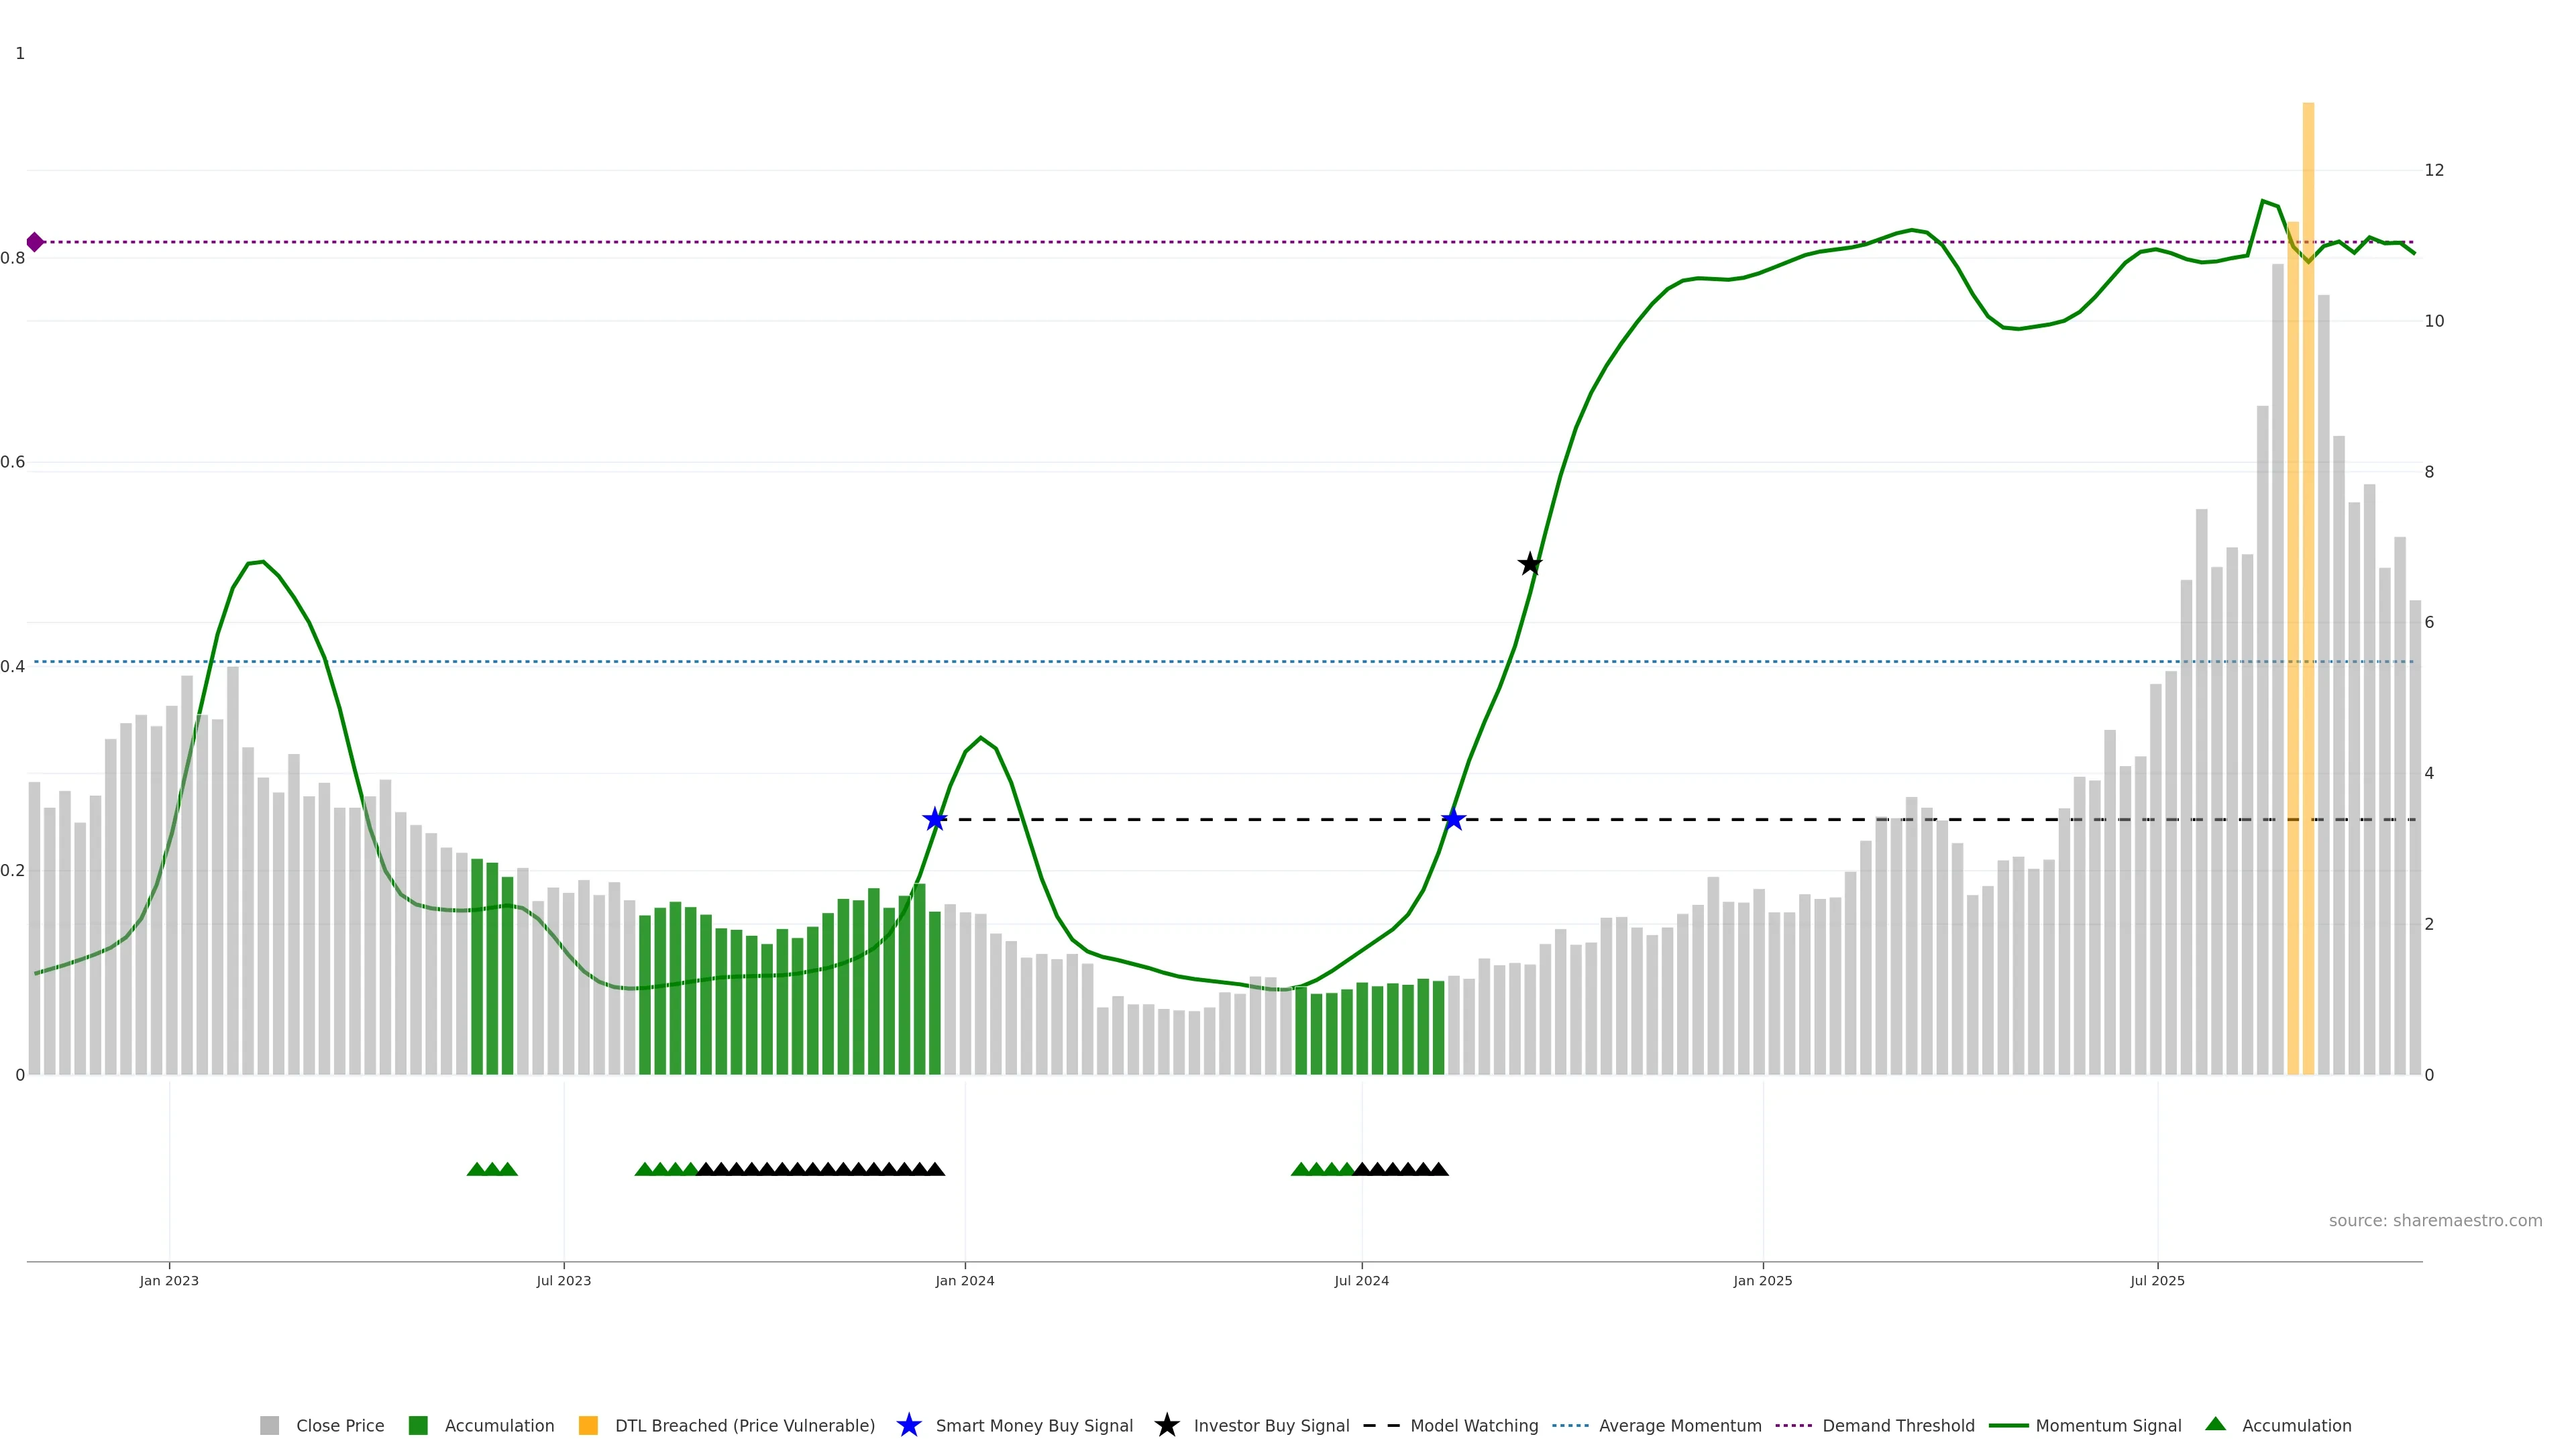Click the green Accumulation triangle legend icon

2215,1424
